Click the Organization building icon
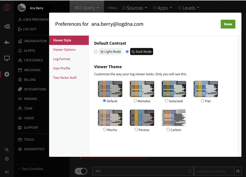The image size is (246, 177). (x=20, y=41)
